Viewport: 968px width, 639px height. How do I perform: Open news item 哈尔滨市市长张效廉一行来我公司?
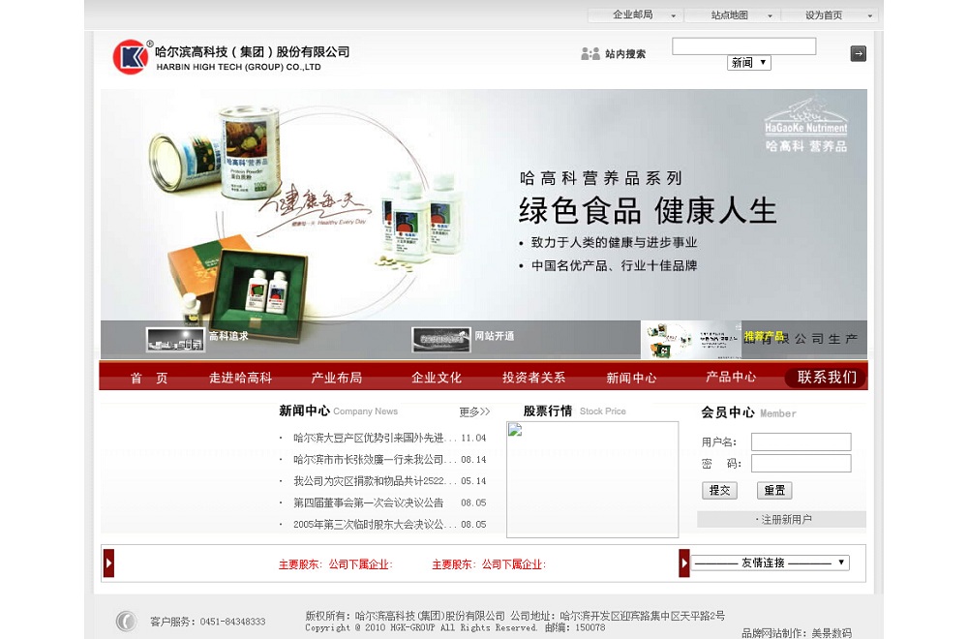pos(375,459)
